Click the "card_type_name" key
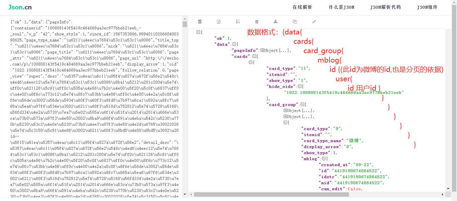Screen dimensions: 457x201 point(322,141)
